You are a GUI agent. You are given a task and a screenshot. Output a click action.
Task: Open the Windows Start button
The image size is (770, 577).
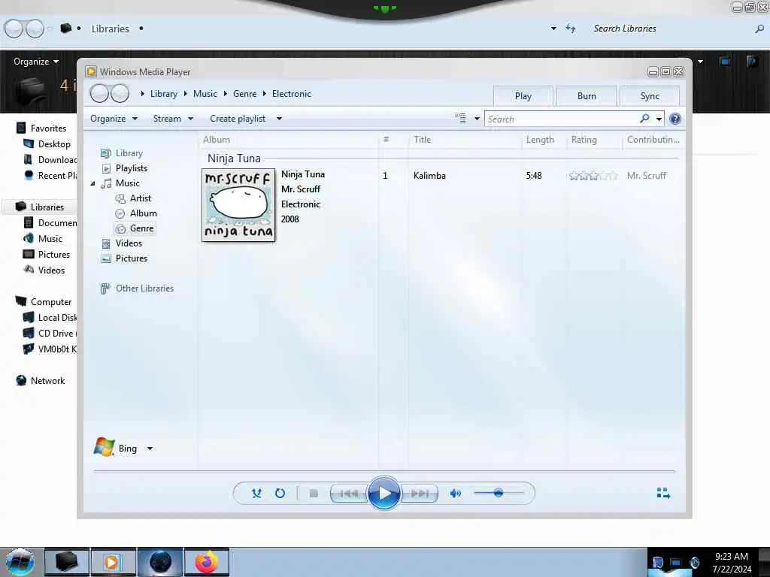point(20,562)
